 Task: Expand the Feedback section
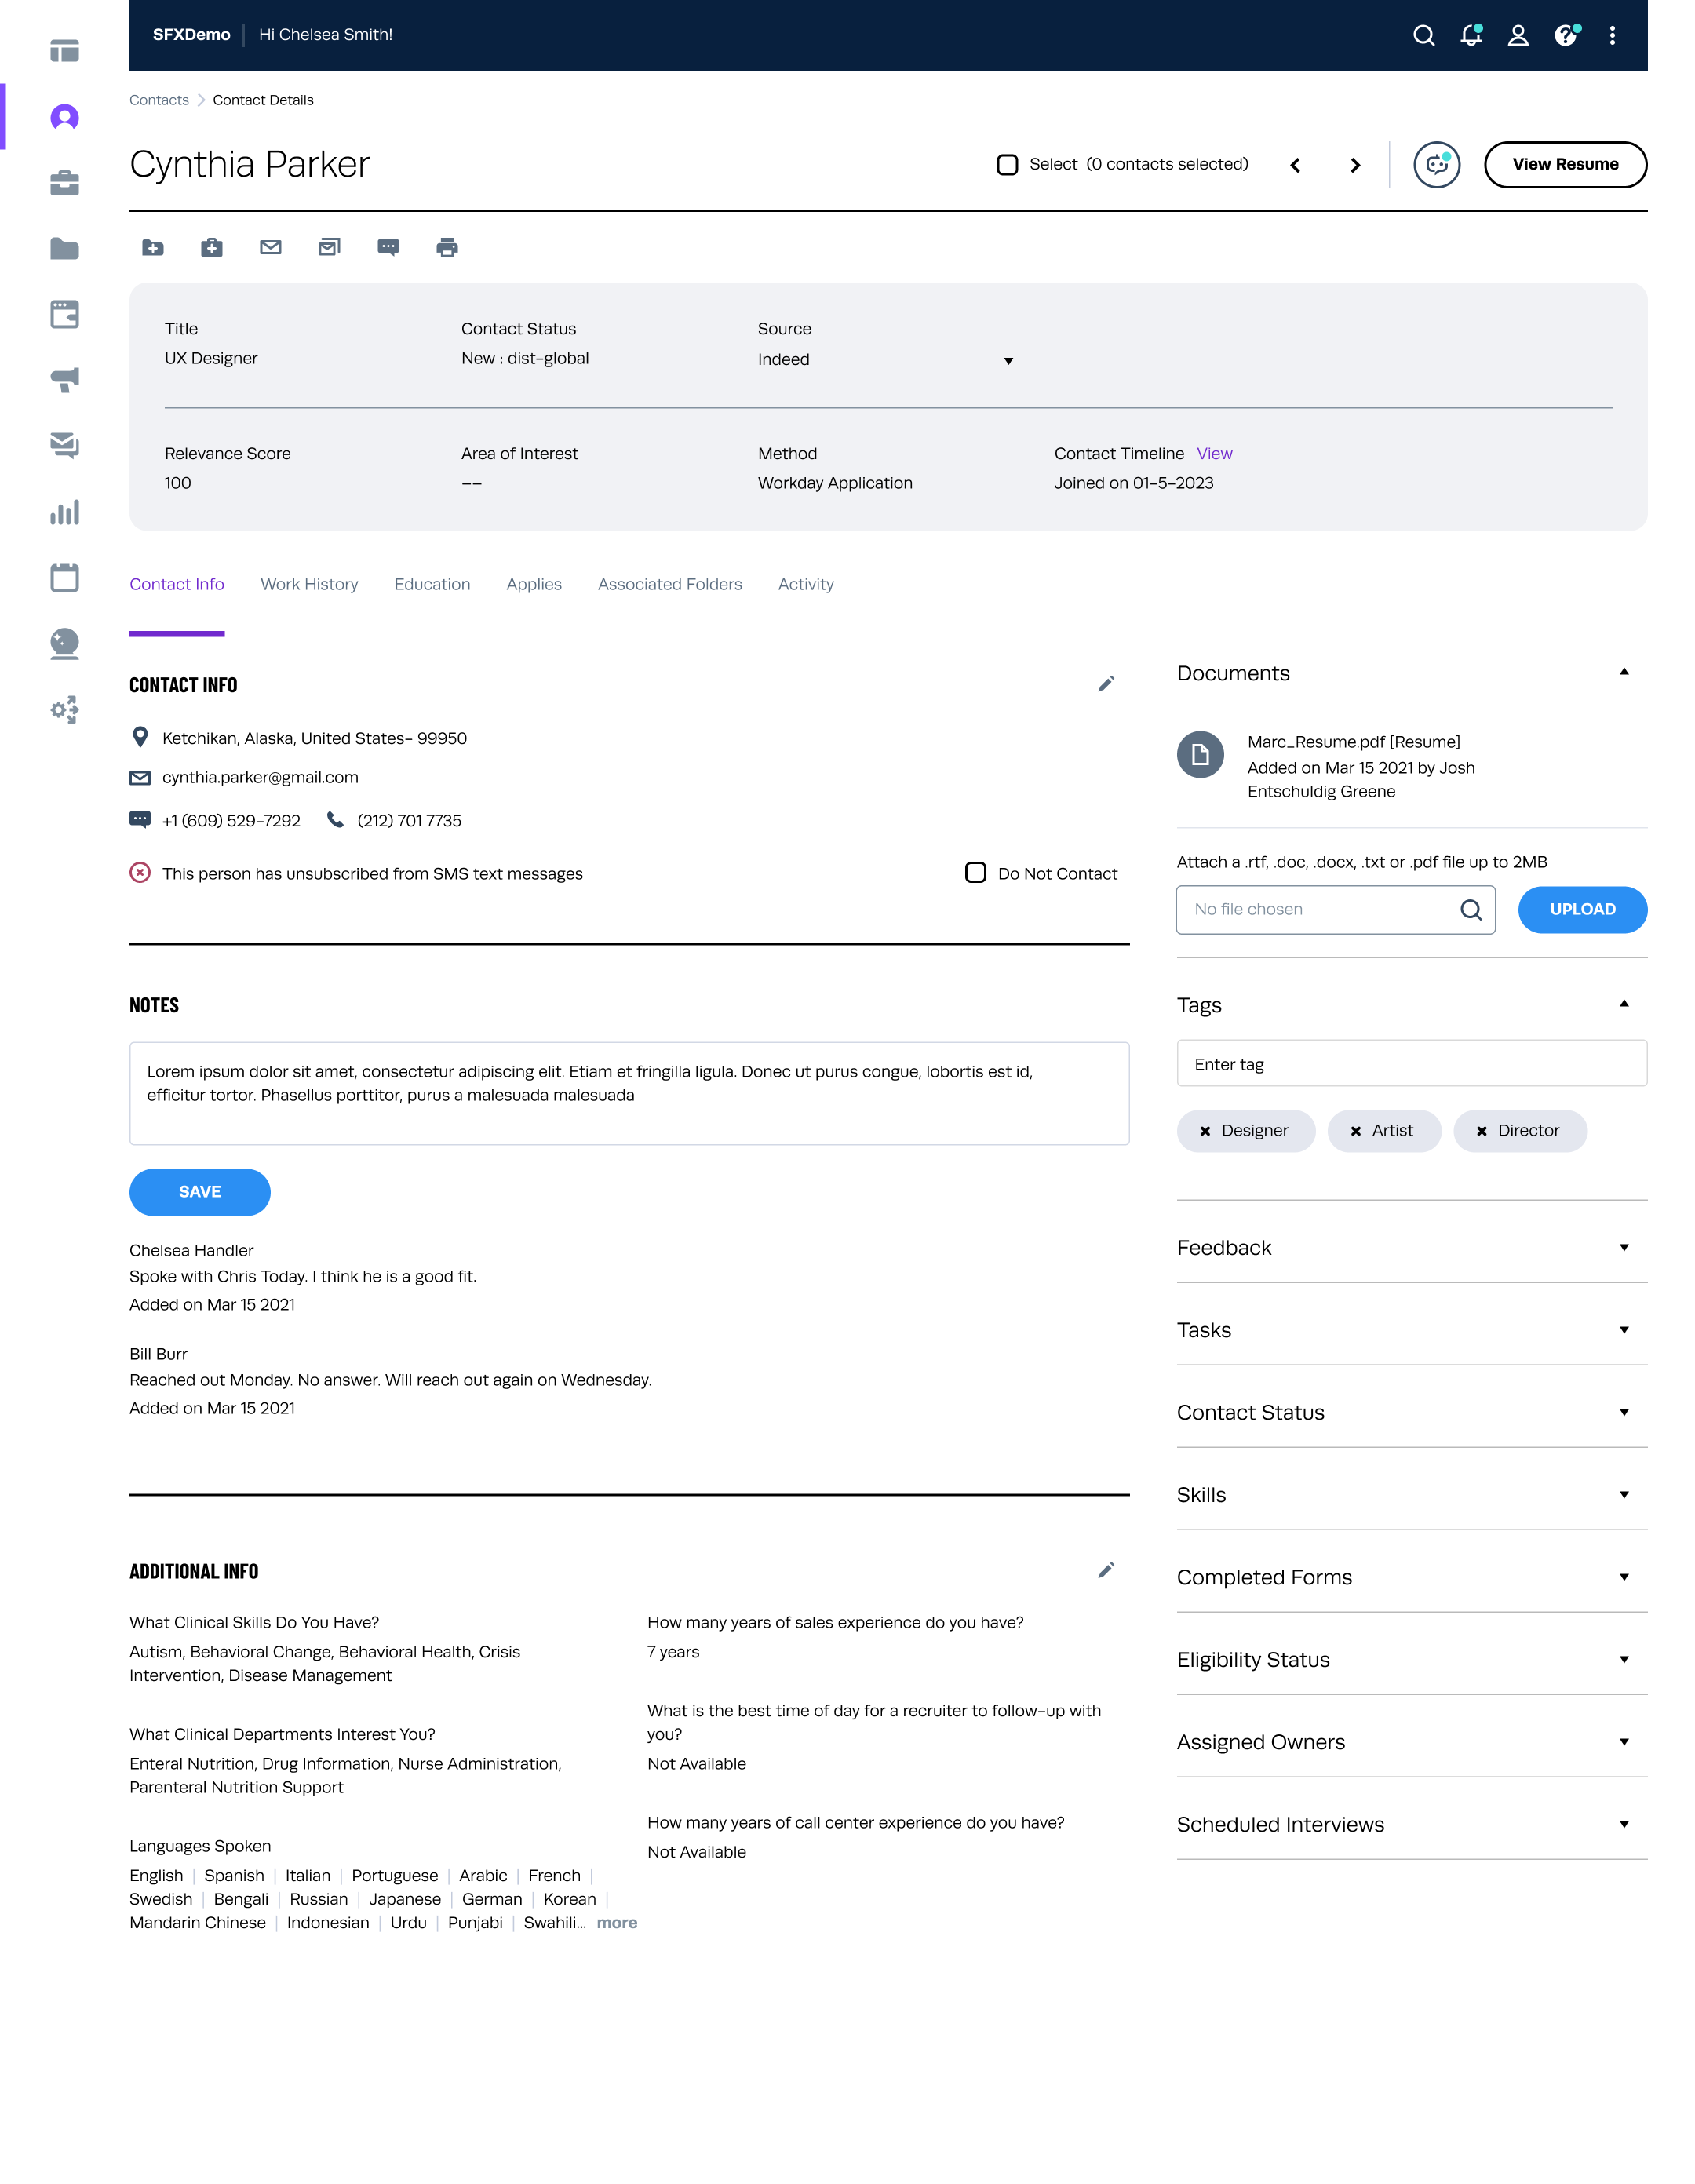coord(1623,1248)
